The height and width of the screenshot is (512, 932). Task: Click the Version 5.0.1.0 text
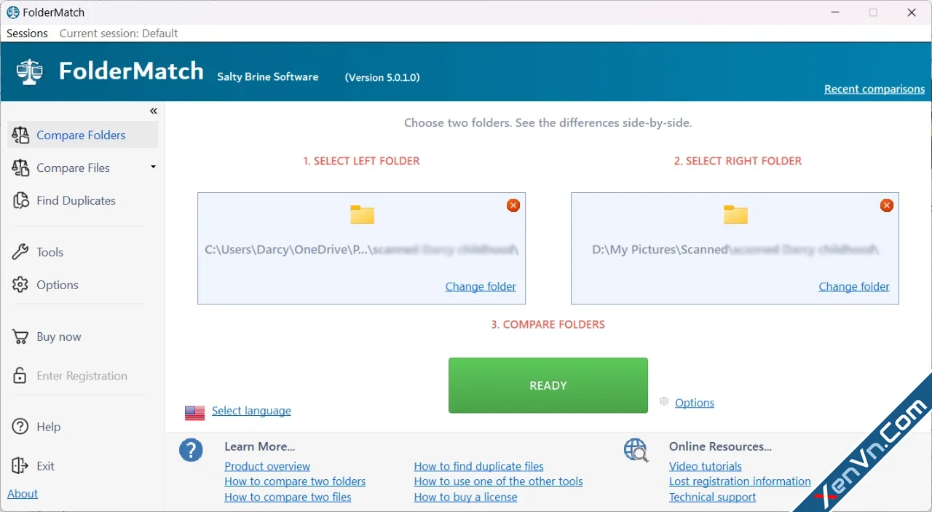click(x=382, y=77)
